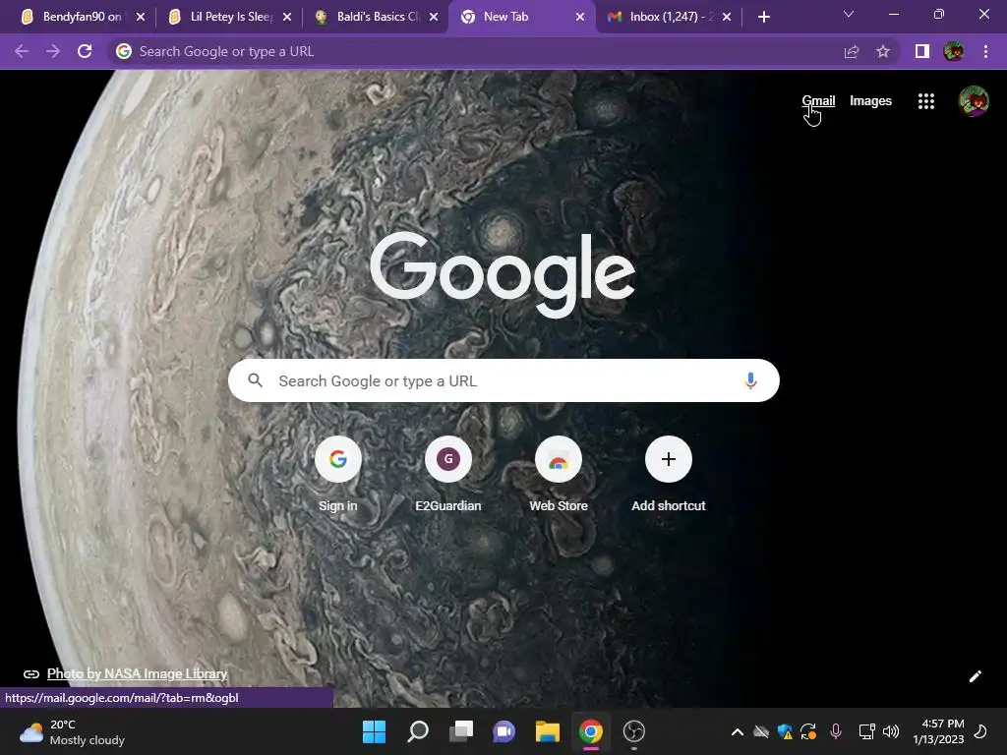Screen dimensions: 1007x755
Task: Open OBS Studio from taskbar
Action: tap(634, 731)
